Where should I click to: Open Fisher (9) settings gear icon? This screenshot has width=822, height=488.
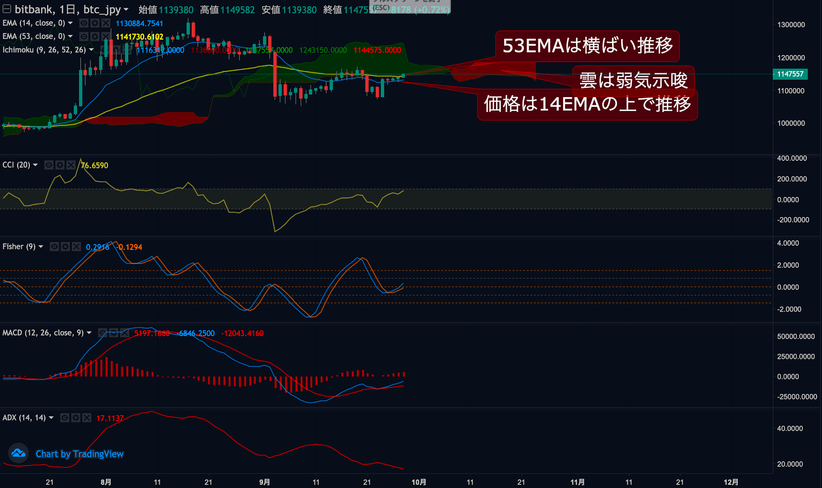[65, 247]
